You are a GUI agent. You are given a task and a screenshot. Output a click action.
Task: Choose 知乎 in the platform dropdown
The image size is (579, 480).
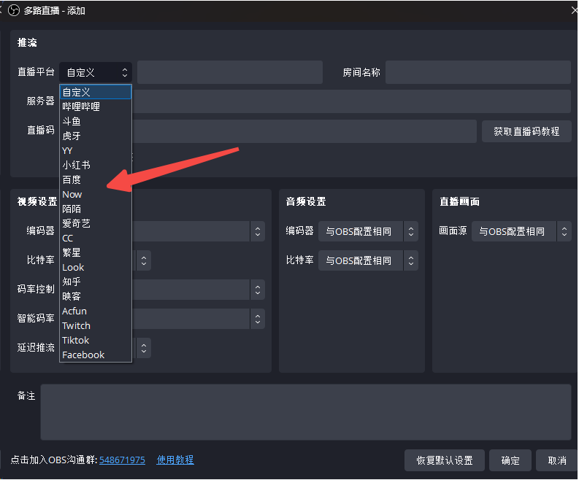point(96,282)
